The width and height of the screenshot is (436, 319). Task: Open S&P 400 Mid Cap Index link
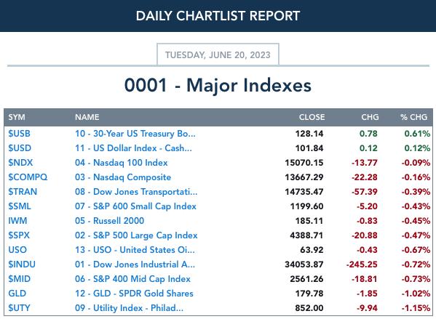click(x=132, y=279)
